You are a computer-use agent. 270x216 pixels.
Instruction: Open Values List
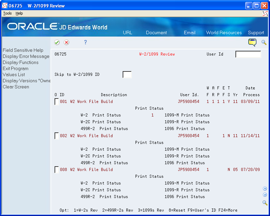14,74
